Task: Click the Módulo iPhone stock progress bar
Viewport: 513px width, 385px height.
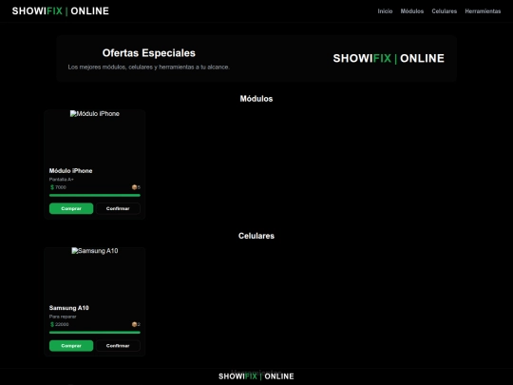Action: point(95,196)
